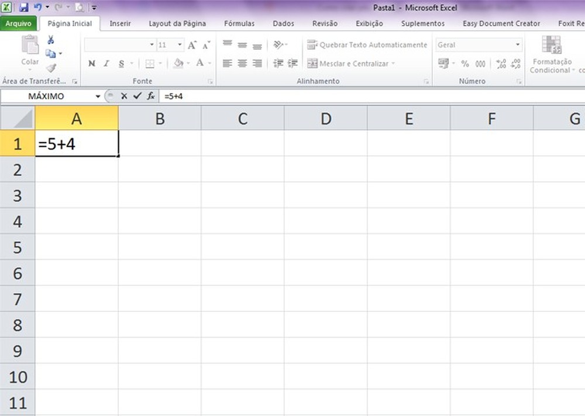Open the font size dropdown

[179, 44]
